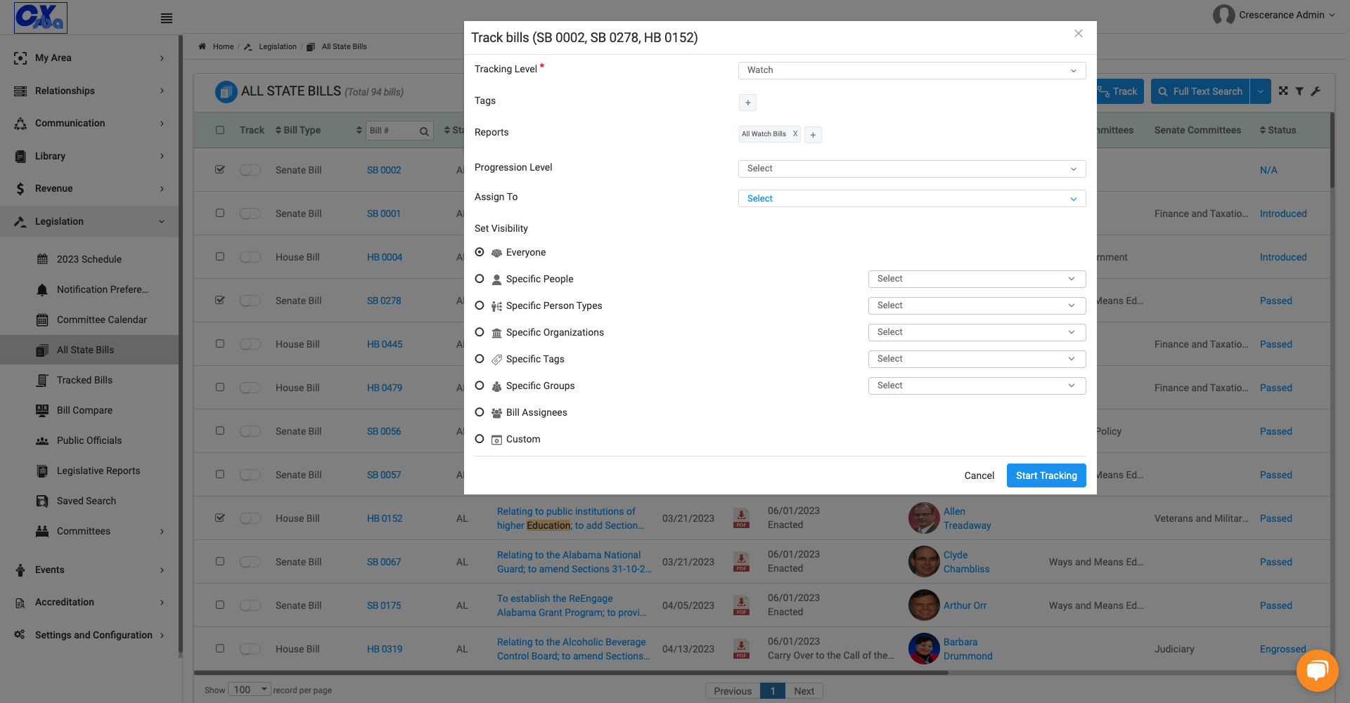Click Cancel in the dialog
This screenshot has width=1350, height=703.
coord(979,475)
